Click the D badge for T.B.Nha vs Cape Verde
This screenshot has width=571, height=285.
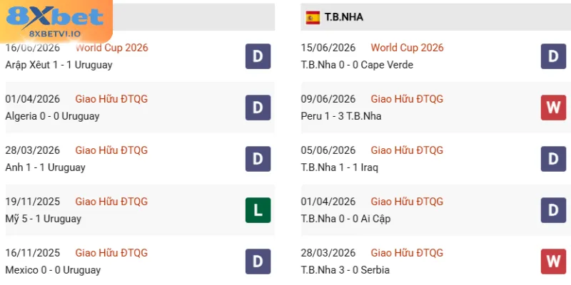(x=553, y=56)
